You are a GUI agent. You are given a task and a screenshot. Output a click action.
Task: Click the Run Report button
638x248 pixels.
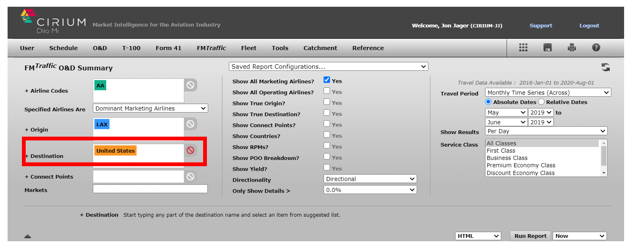point(530,236)
